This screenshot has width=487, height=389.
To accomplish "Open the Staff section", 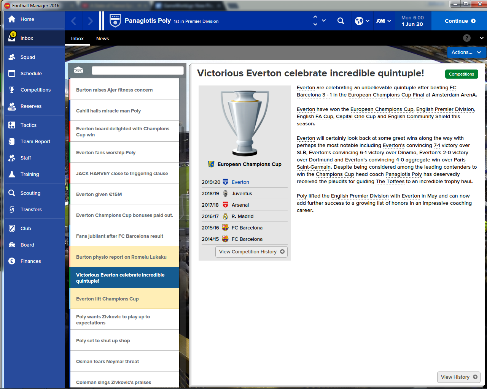I will [x=34, y=158].
